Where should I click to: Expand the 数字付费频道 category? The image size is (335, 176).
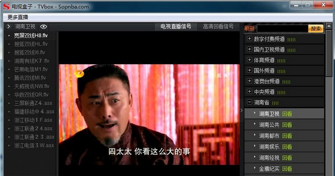pyautogui.click(x=249, y=38)
